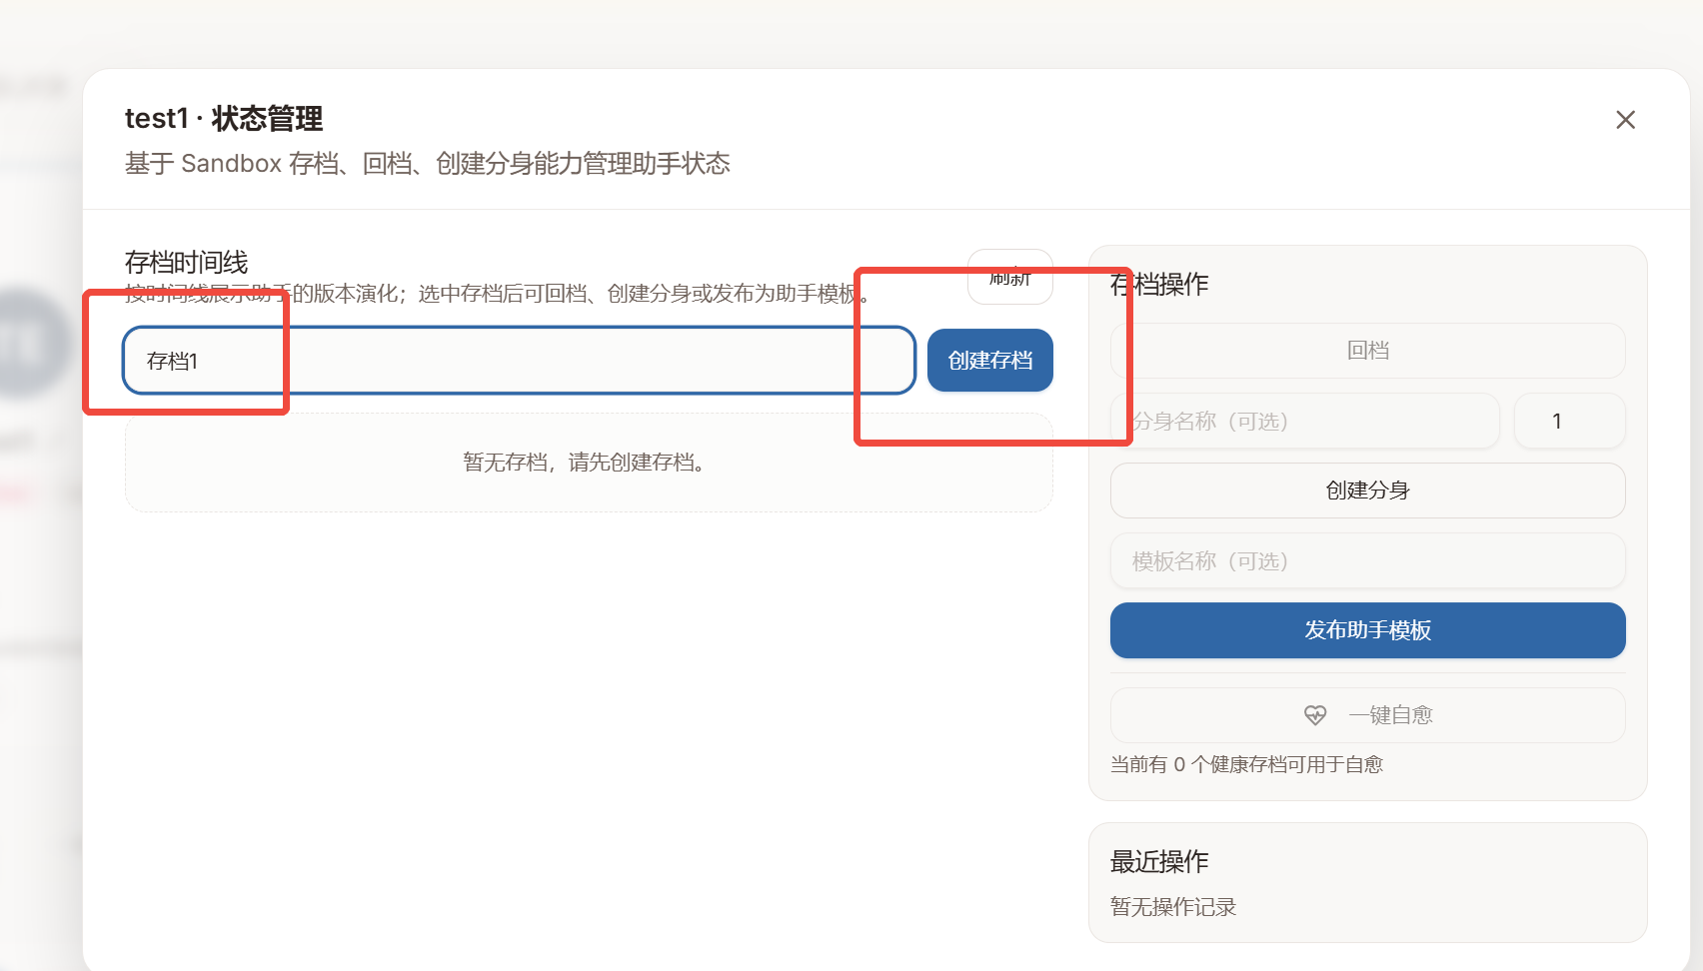Click the text 当前有 0 个健康存档可用于自愈

pyautogui.click(x=1246, y=764)
